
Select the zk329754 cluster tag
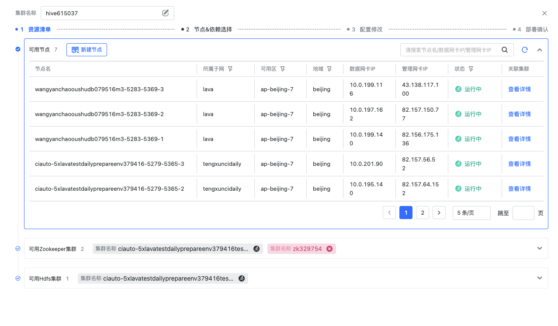point(302,249)
